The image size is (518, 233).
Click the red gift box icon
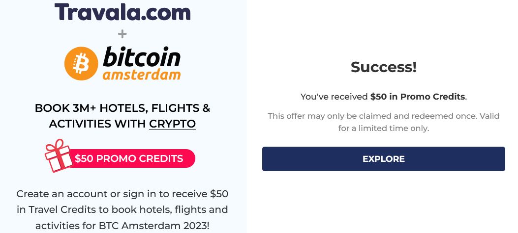tap(59, 155)
